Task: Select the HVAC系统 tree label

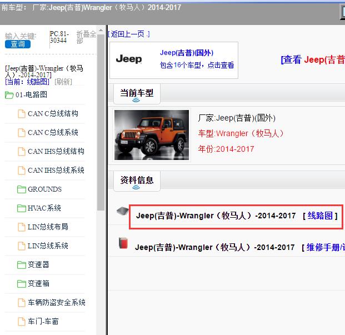Action: [x=44, y=208]
